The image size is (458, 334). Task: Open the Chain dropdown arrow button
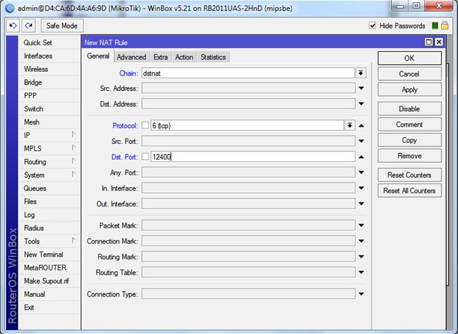click(361, 73)
